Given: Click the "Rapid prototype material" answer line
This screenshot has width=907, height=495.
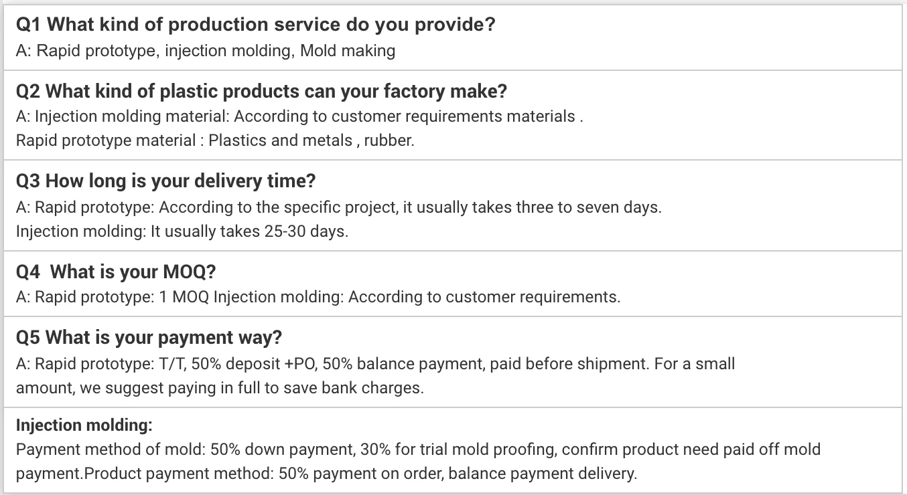Looking at the screenshot, I should point(214,140).
